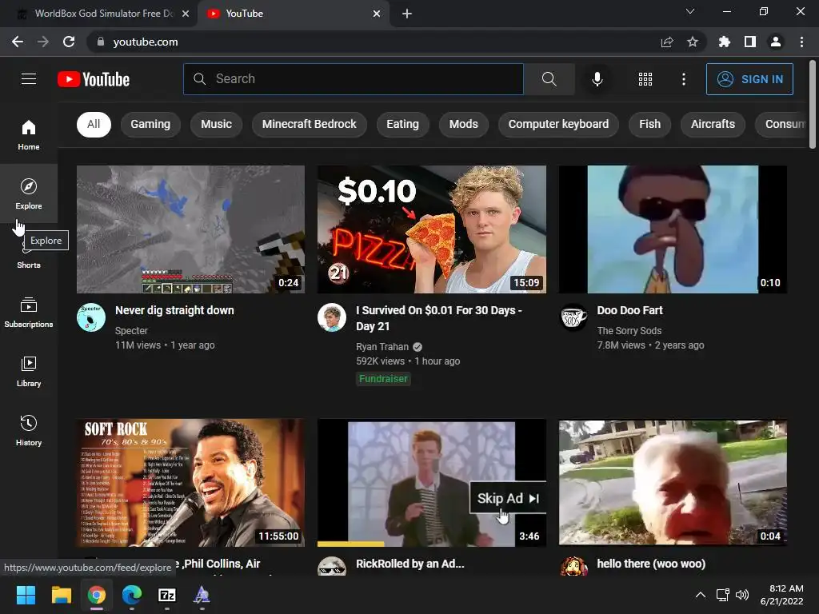Screen dimensions: 819x614
Task: Click The Sorry Sods channel name
Action: [x=629, y=330]
